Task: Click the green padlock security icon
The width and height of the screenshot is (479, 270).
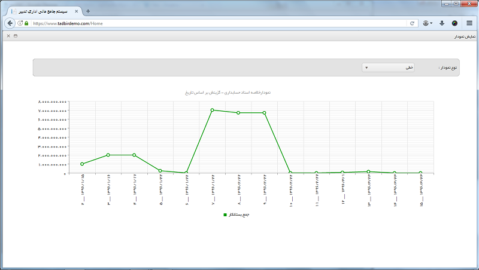Action: (26, 23)
